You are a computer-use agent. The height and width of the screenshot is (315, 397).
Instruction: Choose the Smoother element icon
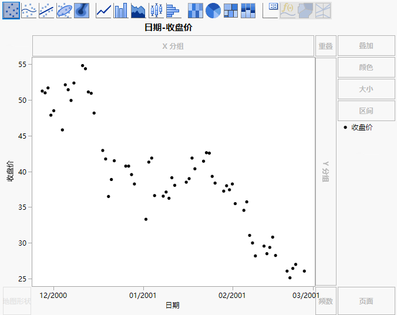click(x=29, y=10)
